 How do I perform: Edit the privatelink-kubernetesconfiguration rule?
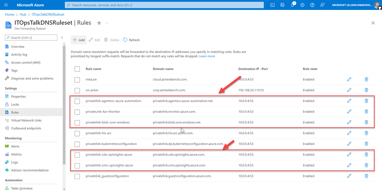point(349,144)
